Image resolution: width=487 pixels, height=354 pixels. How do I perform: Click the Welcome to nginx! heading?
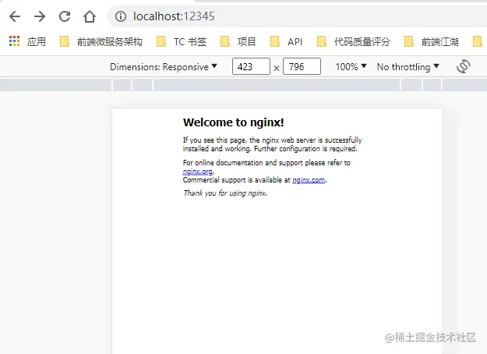click(234, 122)
